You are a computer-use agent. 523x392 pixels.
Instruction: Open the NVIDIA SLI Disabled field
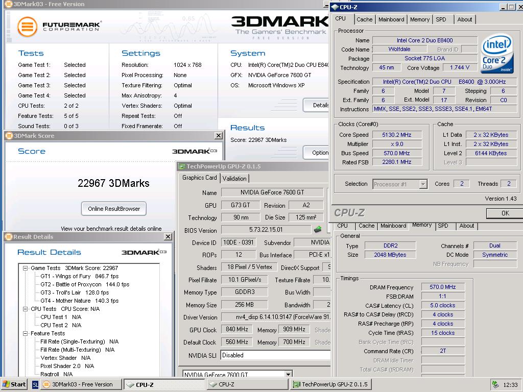coord(275,355)
